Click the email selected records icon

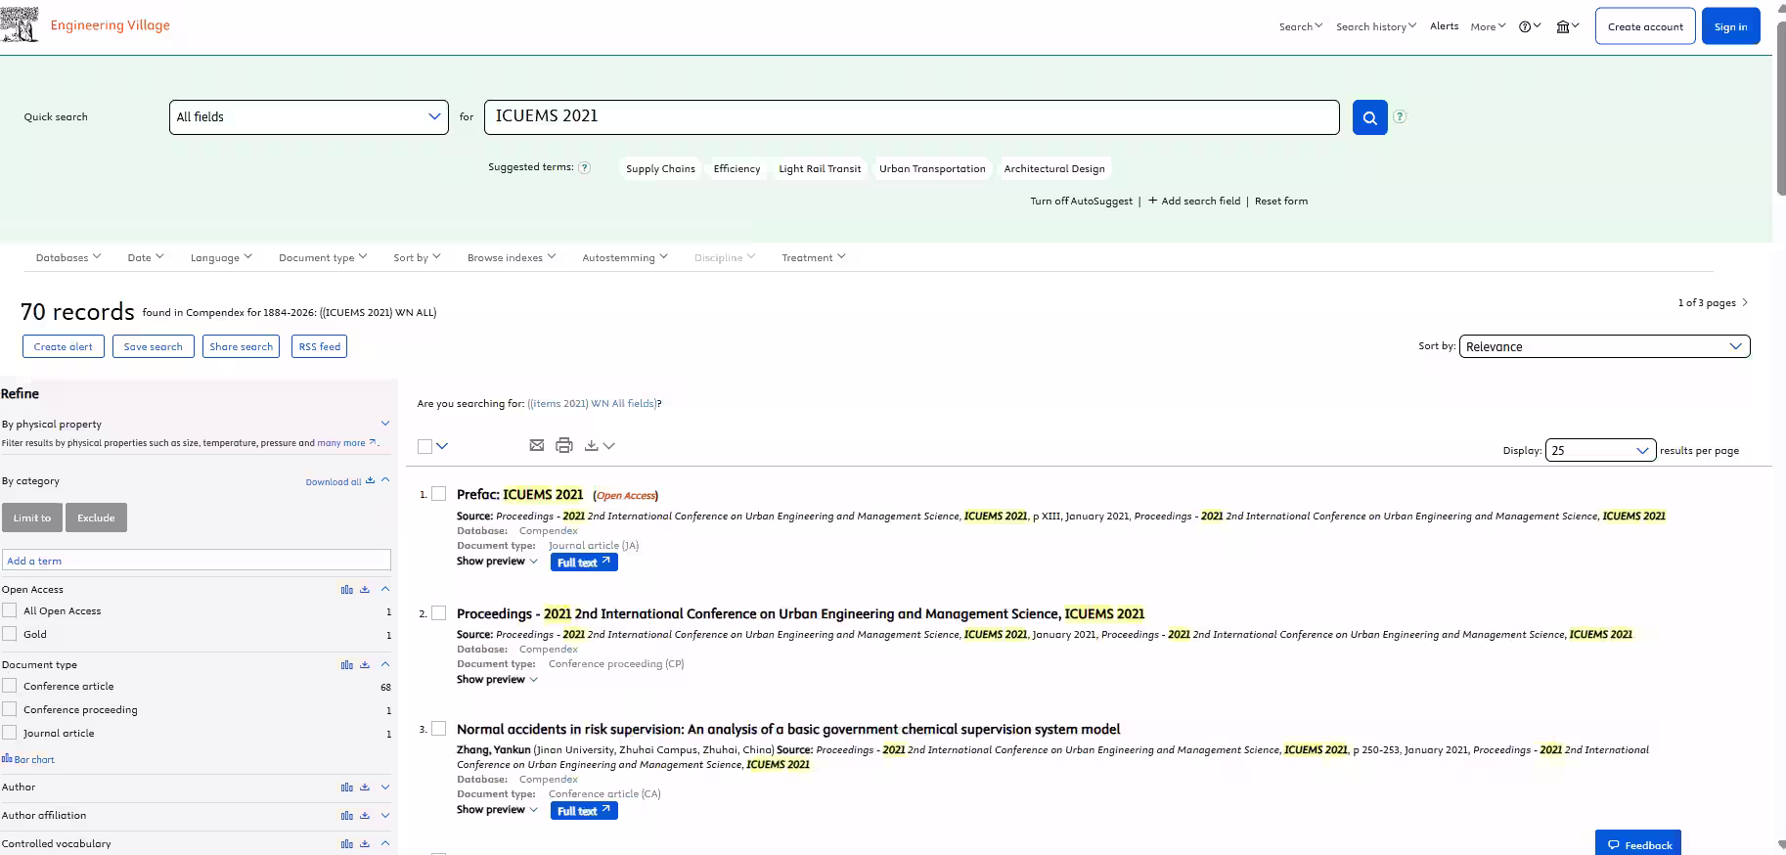(536, 445)
